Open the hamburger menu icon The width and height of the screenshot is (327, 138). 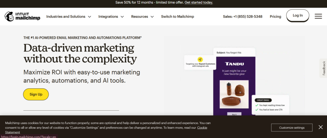click(x=318, y=16)
